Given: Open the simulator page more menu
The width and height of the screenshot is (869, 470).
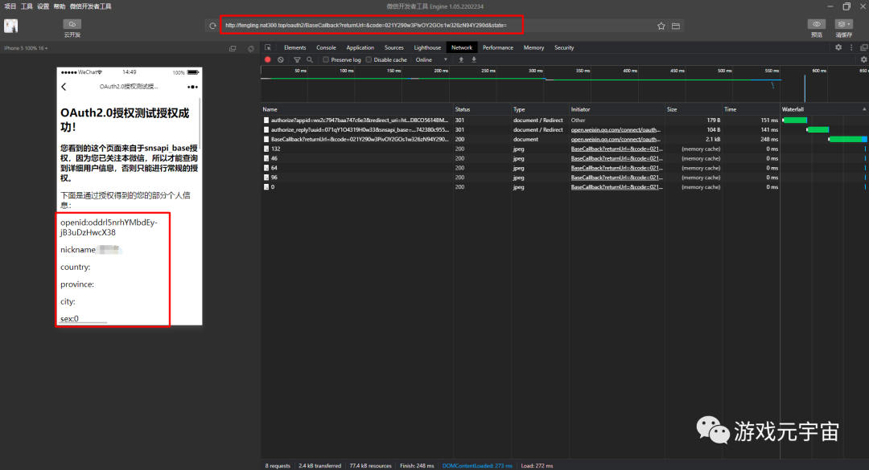Looking at the screenshot, I should pos(192,87).
